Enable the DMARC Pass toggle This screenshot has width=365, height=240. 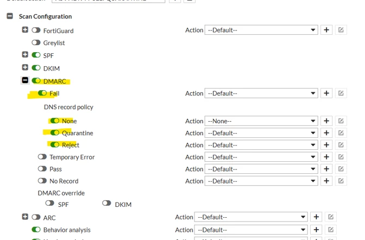42,168
